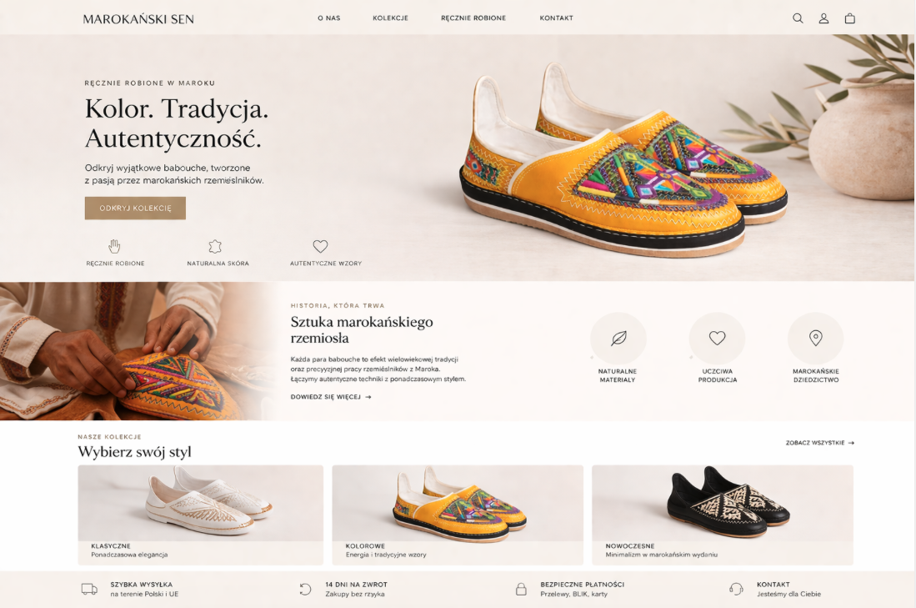Click the heart icon above Autentyczne Wzory
The image size is (916, 608).
tap(320, 246)
